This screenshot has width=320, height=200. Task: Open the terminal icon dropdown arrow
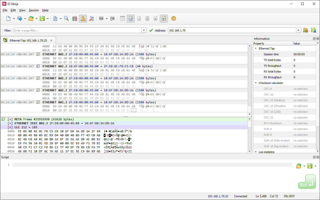pyautogui.click(x=107, y=18)
